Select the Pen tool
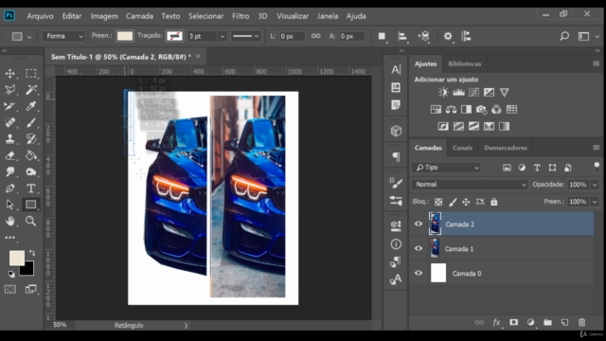 tap(10, 188)
